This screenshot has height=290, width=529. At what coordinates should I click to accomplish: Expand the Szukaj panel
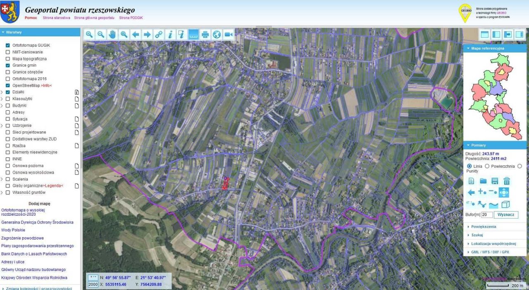point(477,235)
